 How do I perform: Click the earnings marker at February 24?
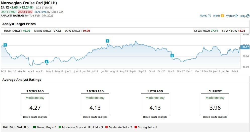point(5,45)
